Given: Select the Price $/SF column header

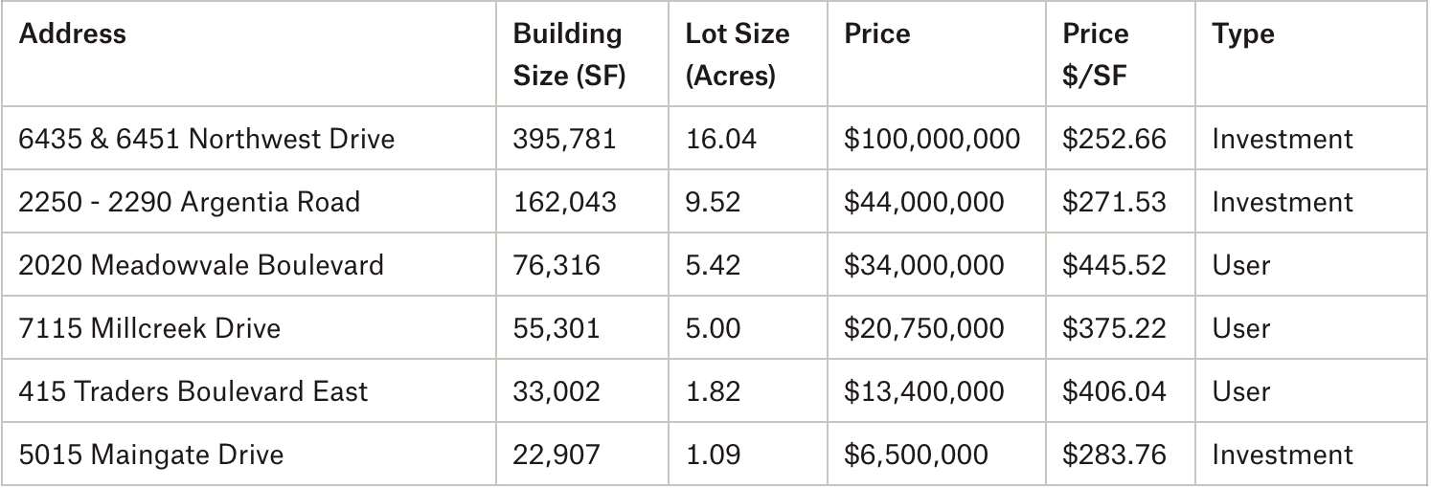Looking at the screenshot, I should pos(1096,55).
